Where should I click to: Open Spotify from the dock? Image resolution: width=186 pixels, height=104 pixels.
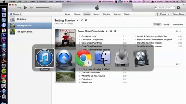(4, 71)
